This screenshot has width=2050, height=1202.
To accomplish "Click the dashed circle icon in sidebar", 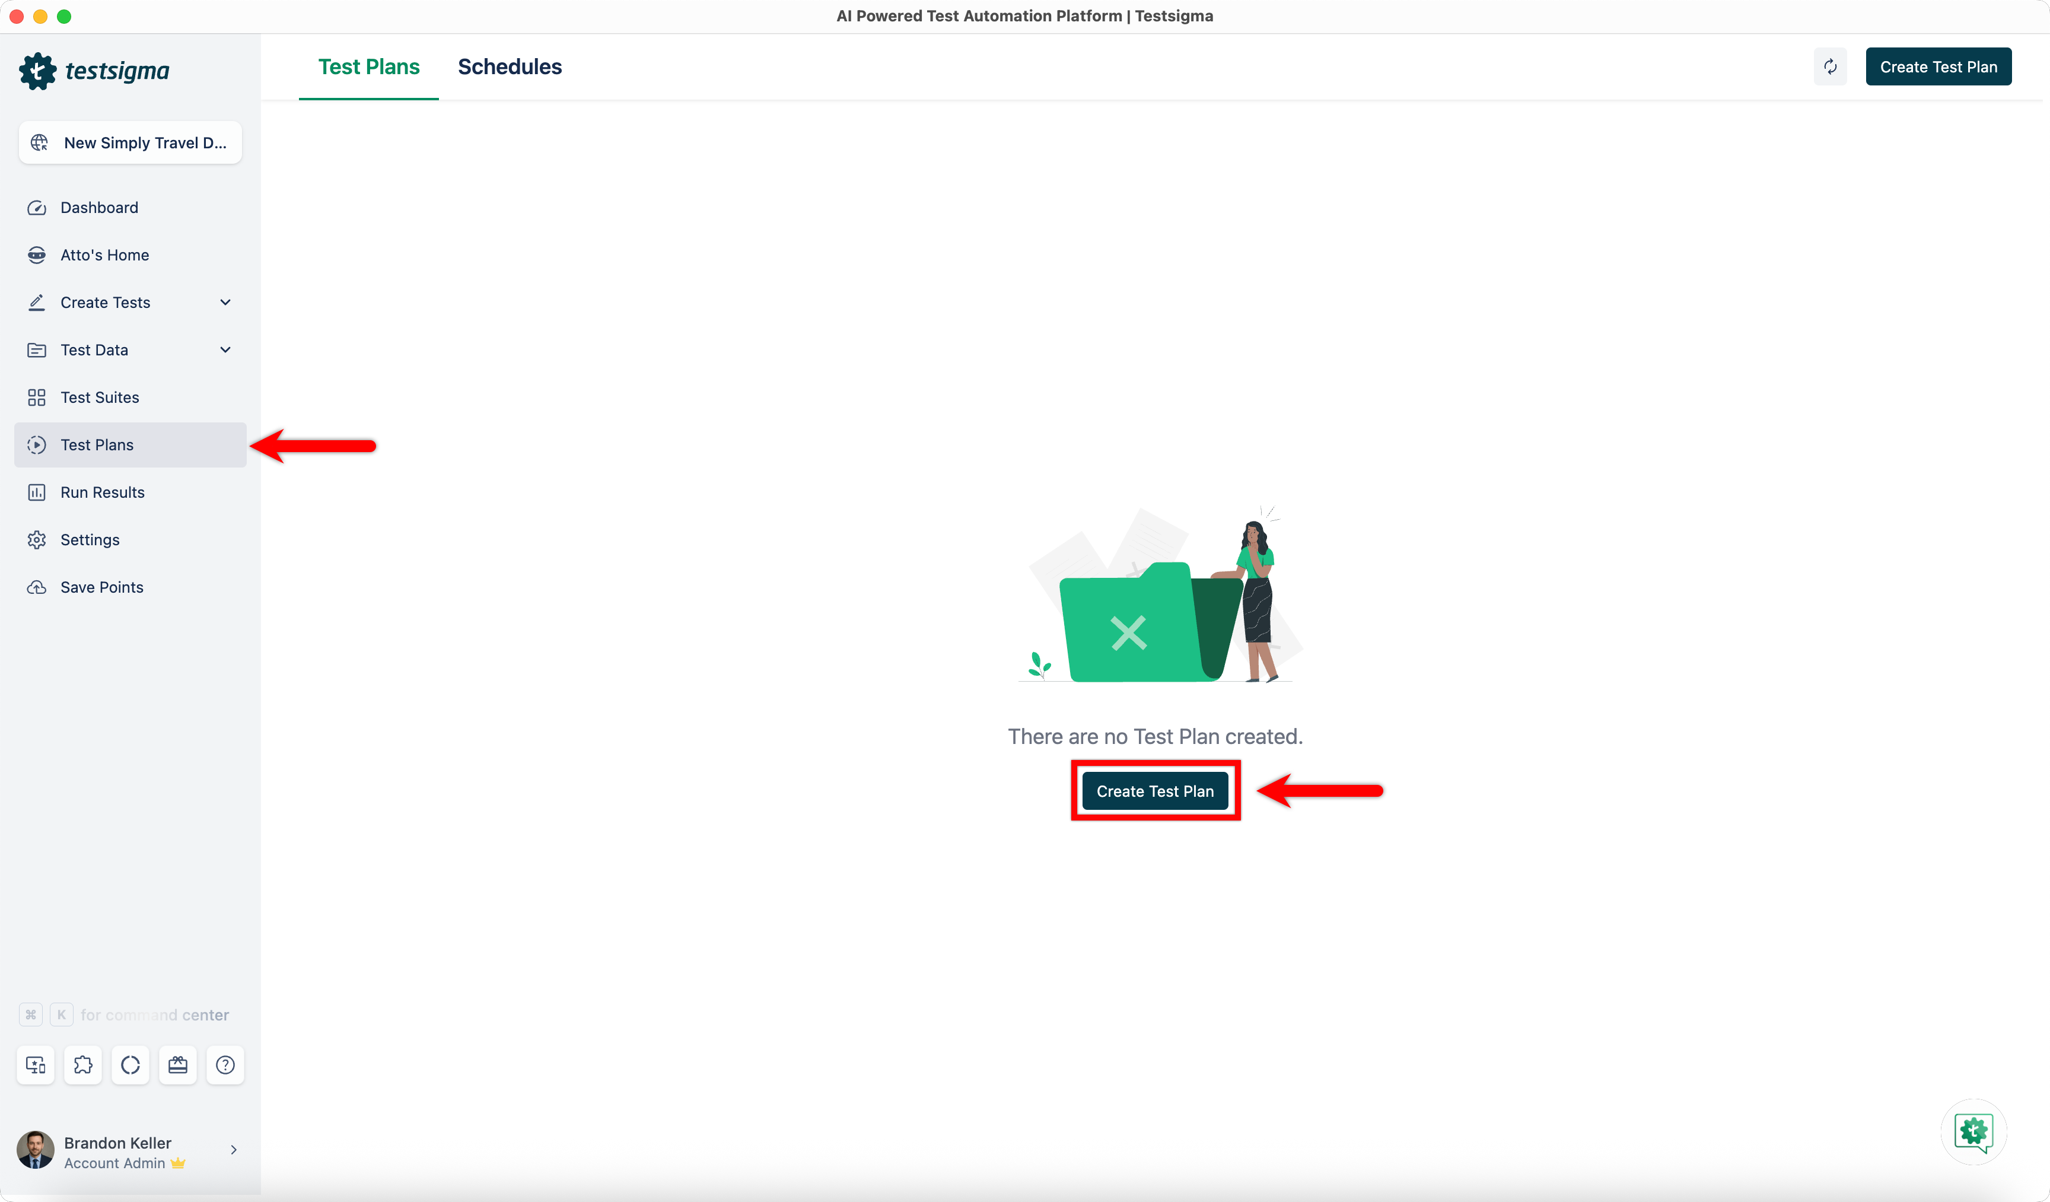I will click(130, 1064).
